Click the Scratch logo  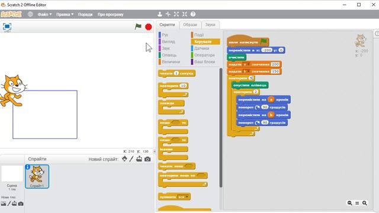[x=11, y=14]
